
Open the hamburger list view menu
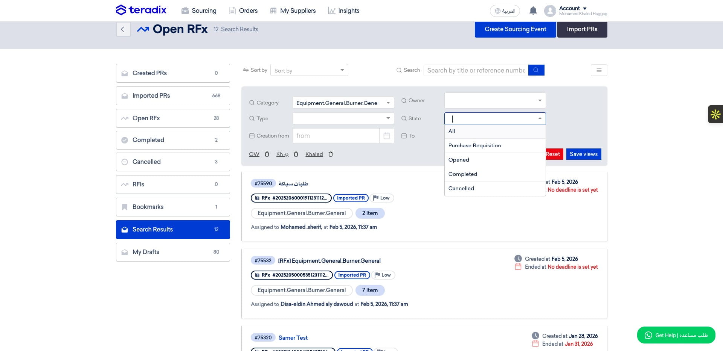coord(599,70)
